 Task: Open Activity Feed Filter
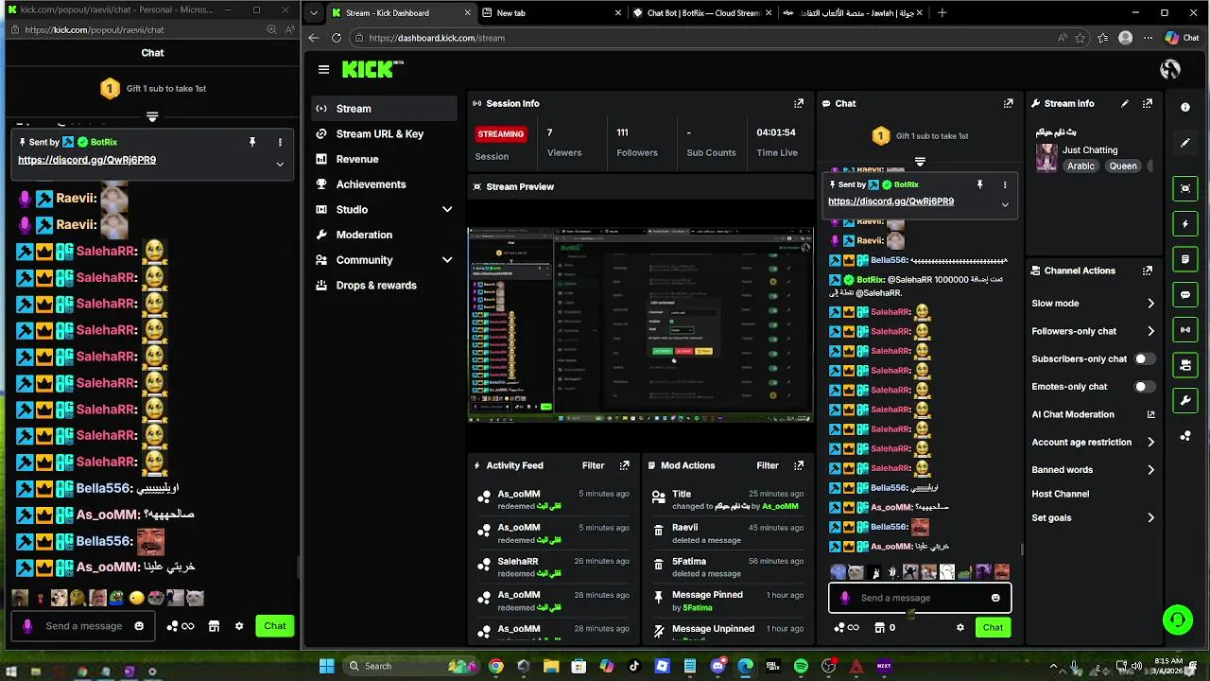(x=593, y=465)
